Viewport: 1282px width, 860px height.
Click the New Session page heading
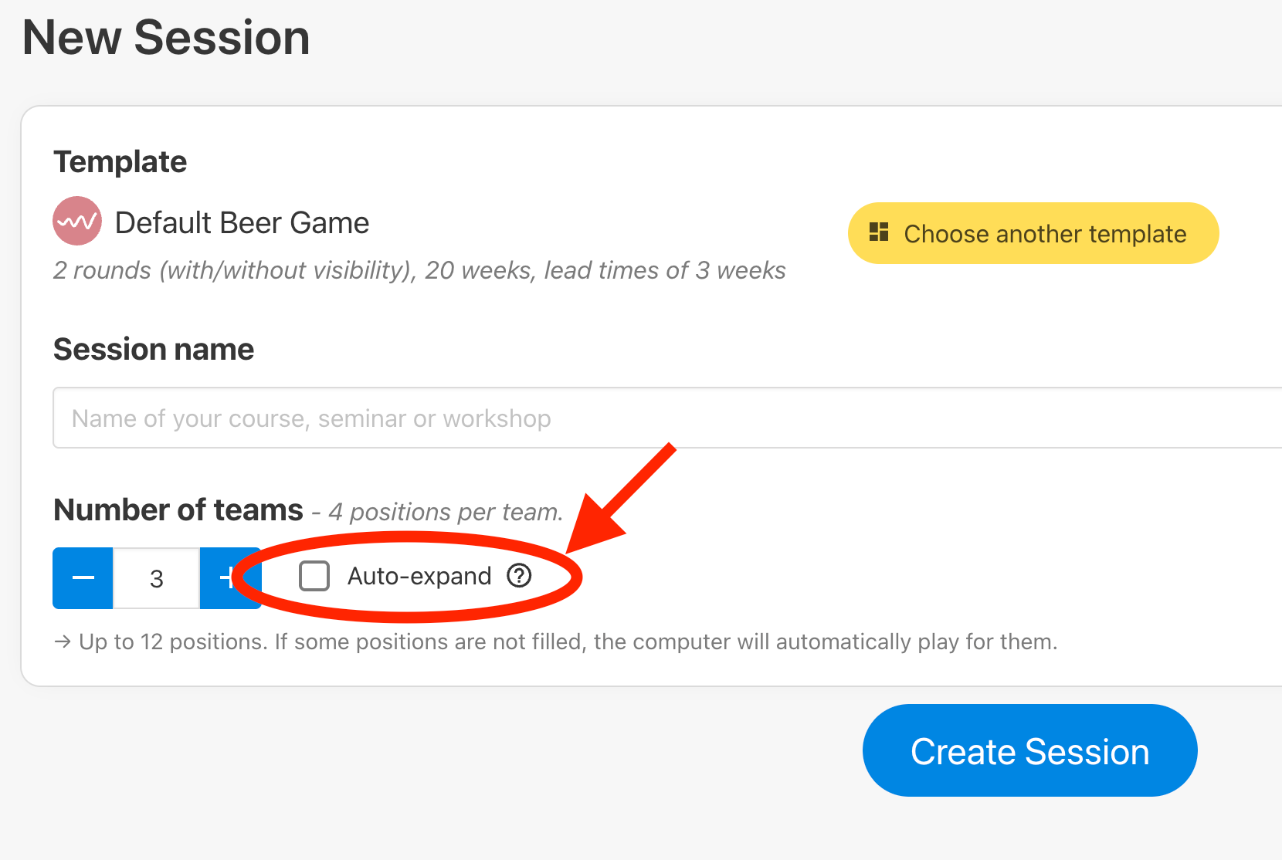point(166,37)
